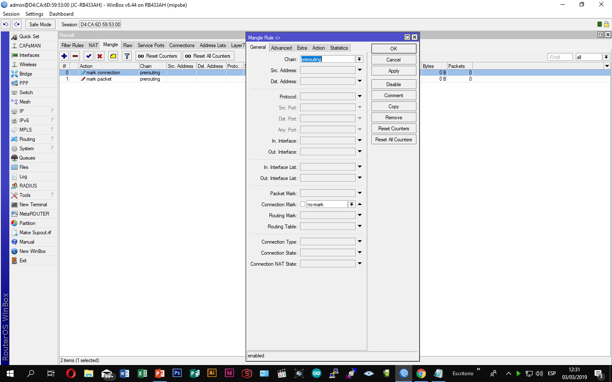
Task: Click the Undo arrow in WinBox toolbar
Action: (6, 25)
